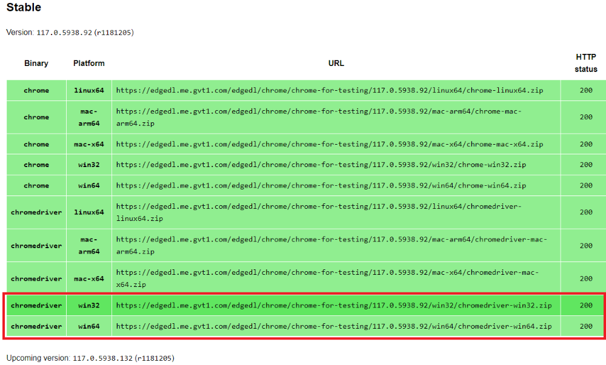Click the chrome binary cell in mac-x64 row
Screen dimensions: 606x365
click(36, 144)
